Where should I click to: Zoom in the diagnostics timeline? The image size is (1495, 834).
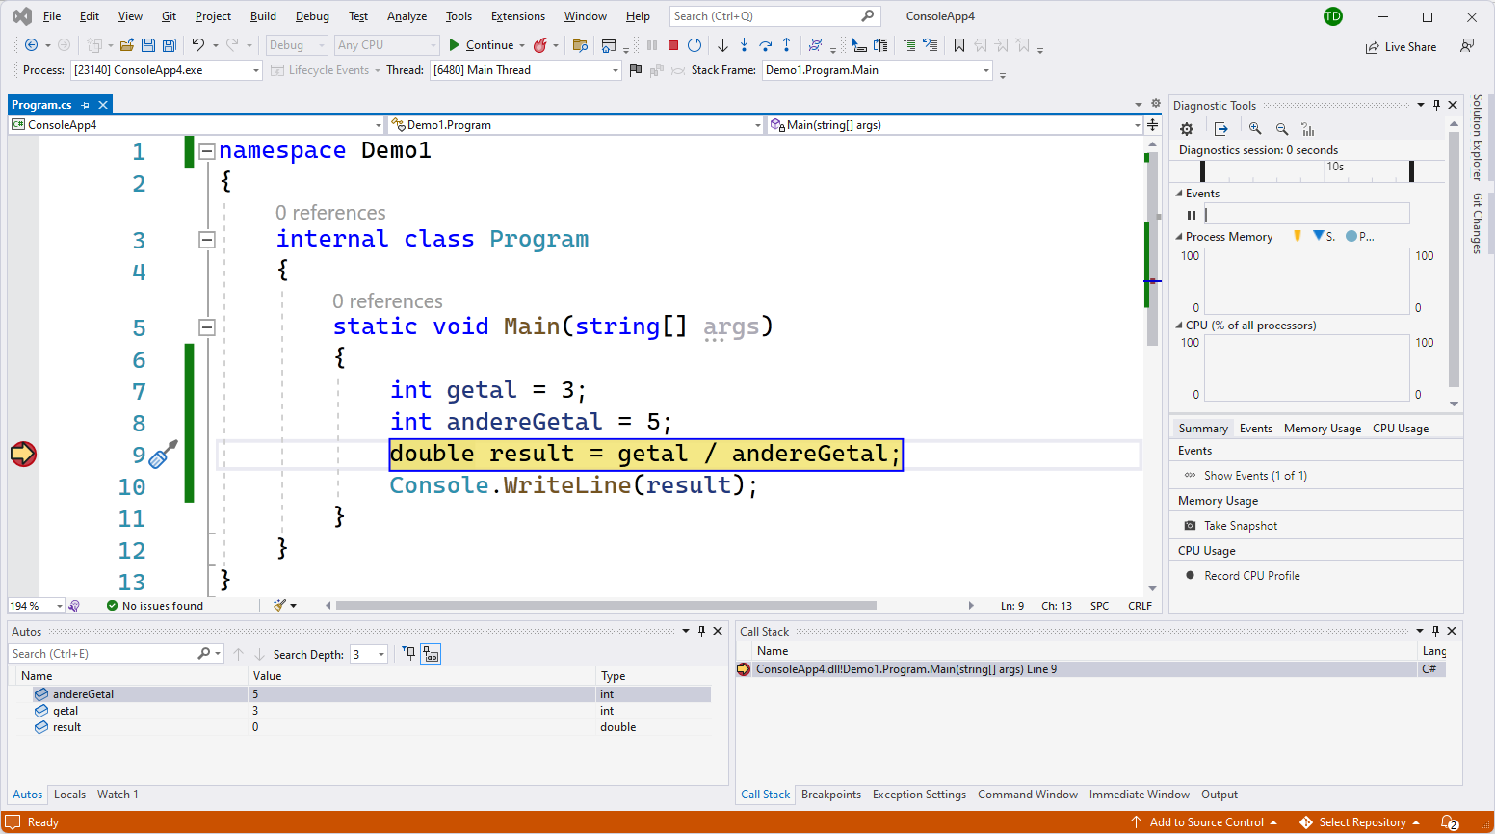point(1255,129)
